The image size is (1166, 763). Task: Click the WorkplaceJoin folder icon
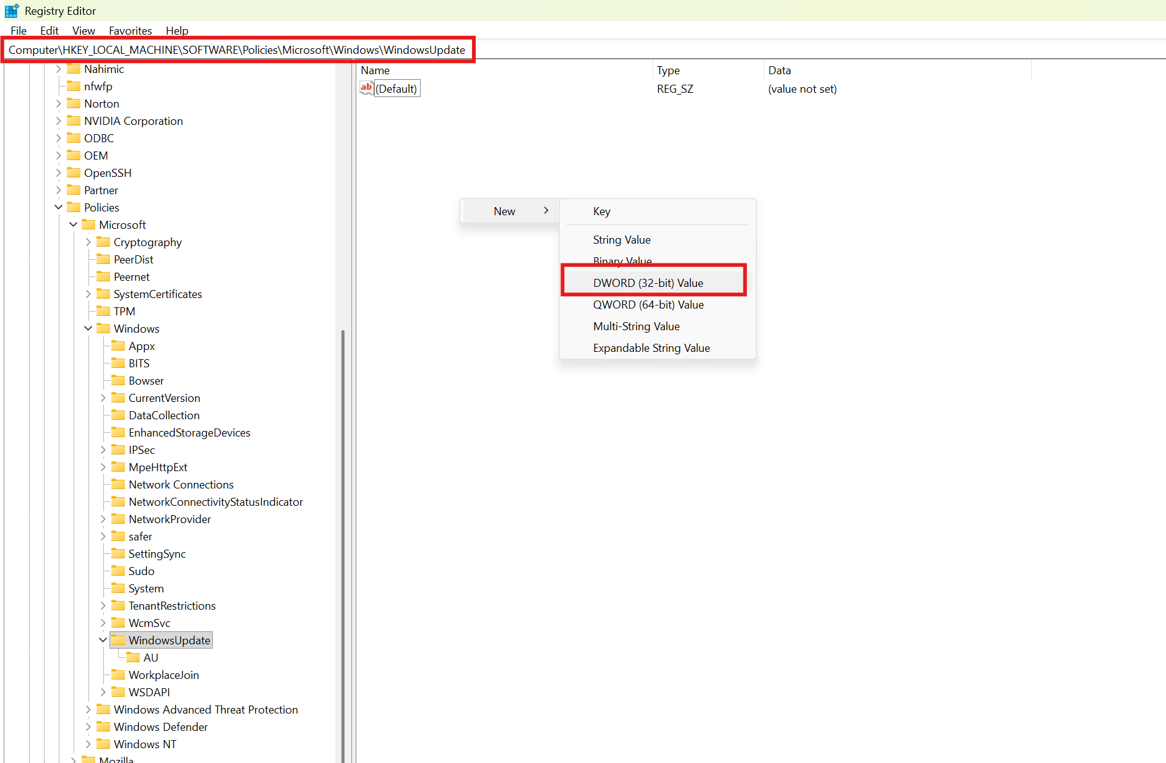(118, 675)
